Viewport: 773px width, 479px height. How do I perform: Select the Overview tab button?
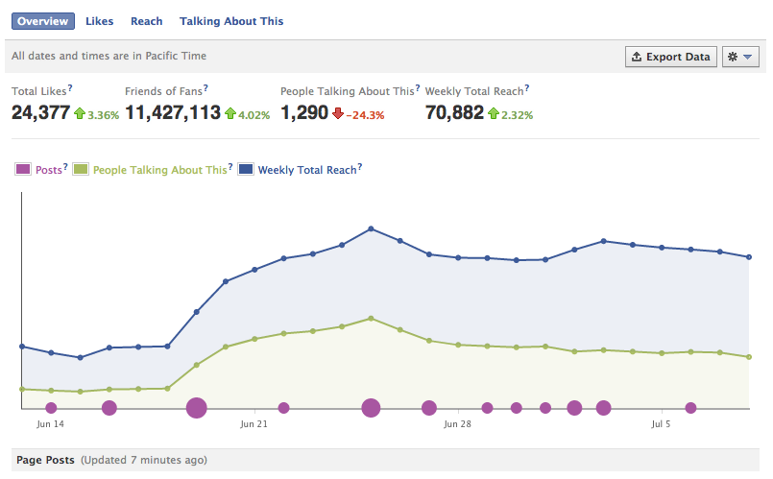point(42,21)
